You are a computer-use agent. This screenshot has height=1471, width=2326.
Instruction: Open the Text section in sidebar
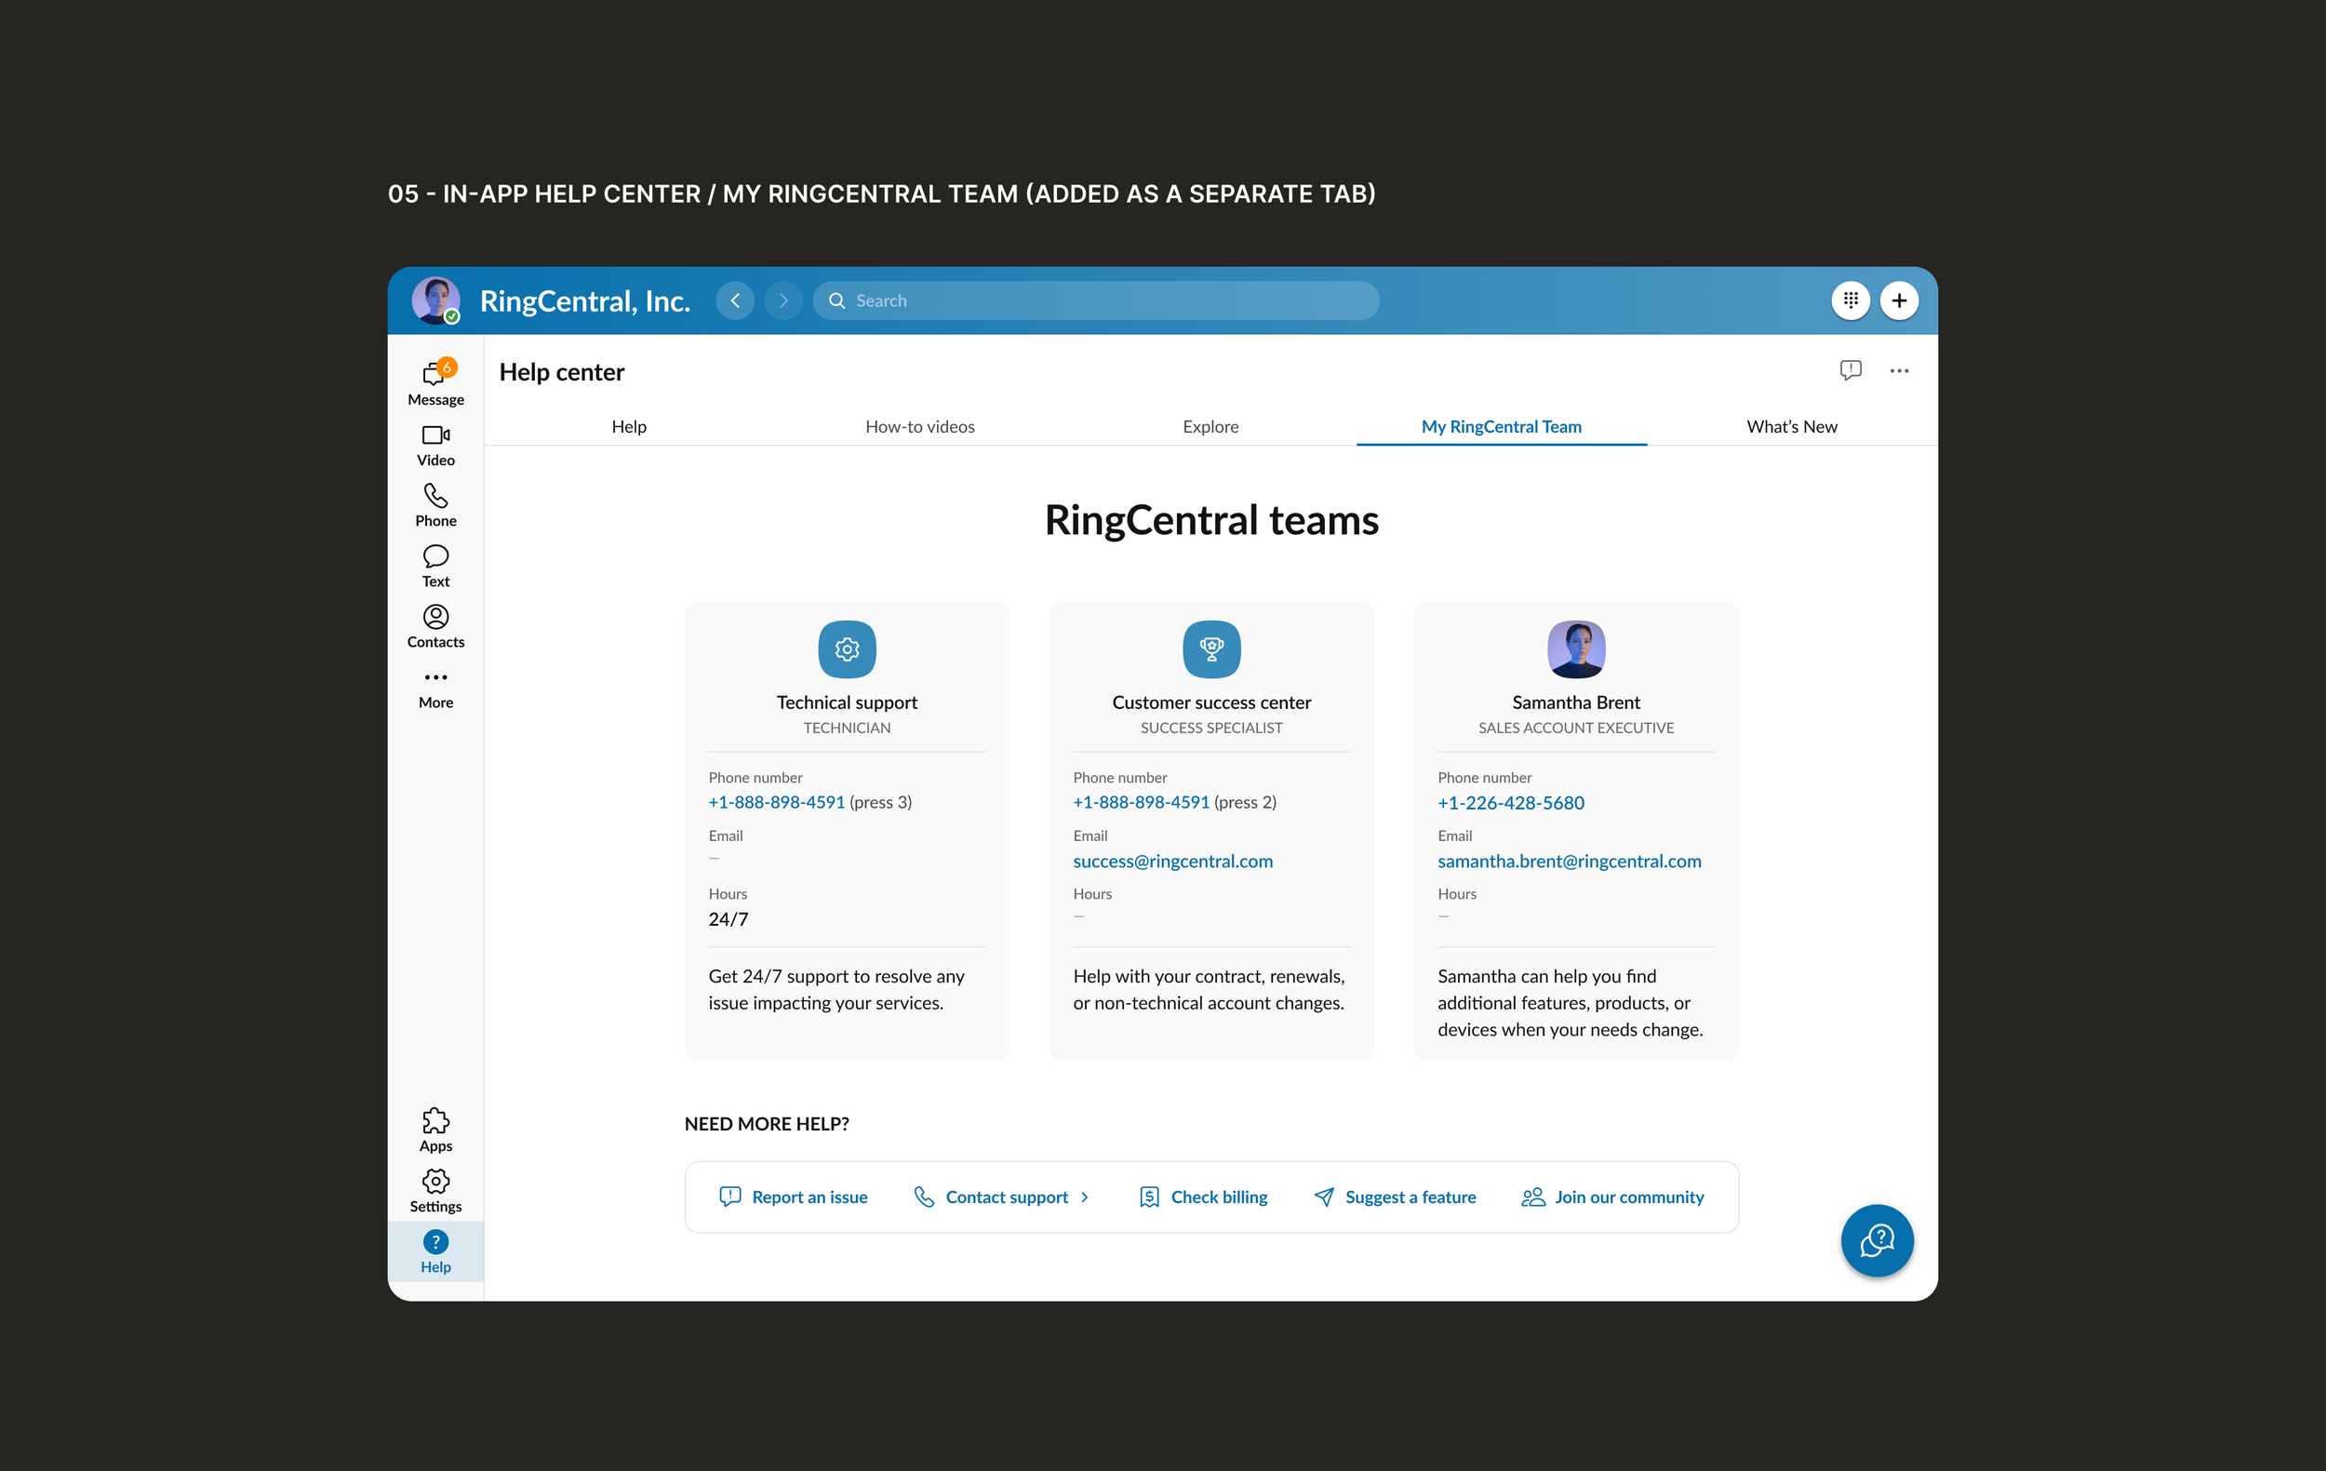coord(435,566)
